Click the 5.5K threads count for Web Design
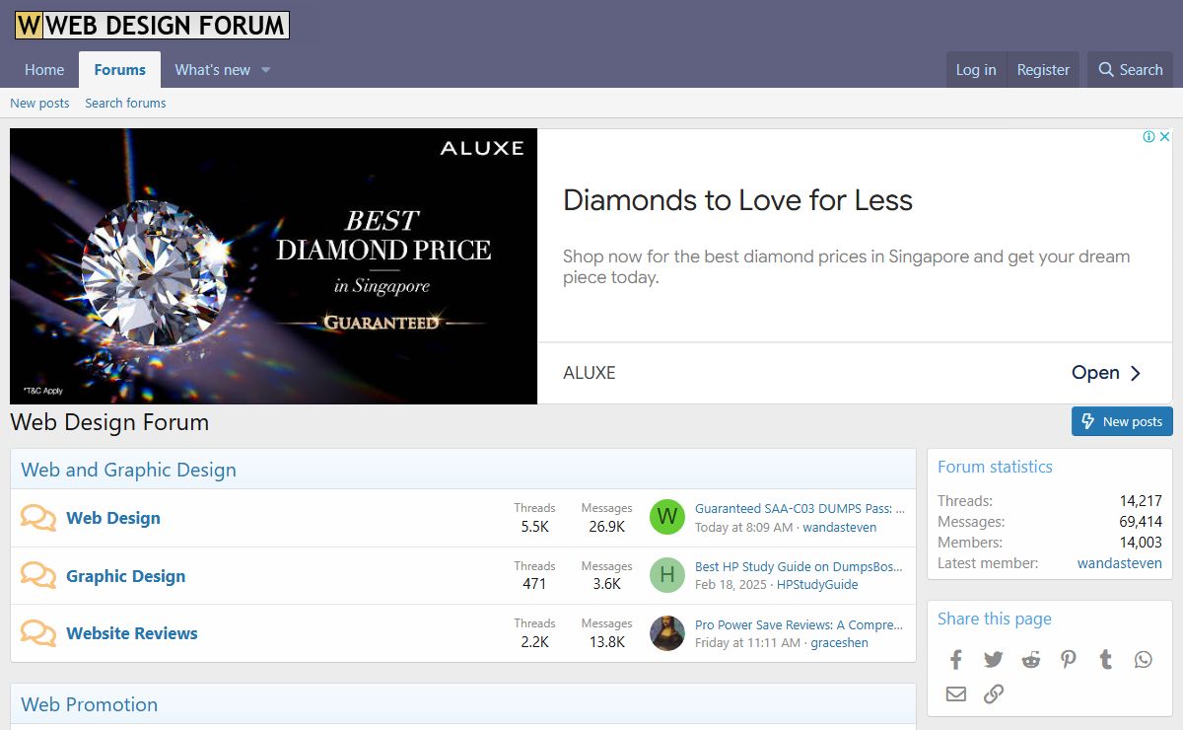 534,527
